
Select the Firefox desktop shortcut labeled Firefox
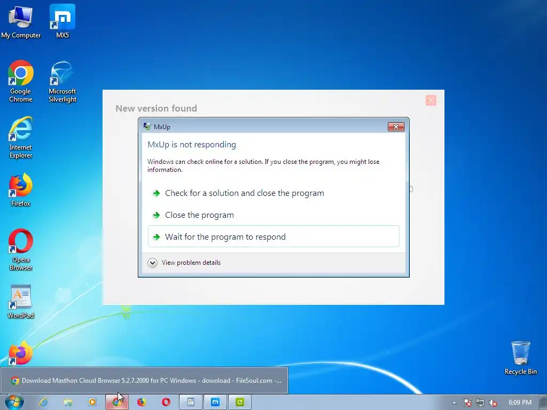(x=21, y=190)
